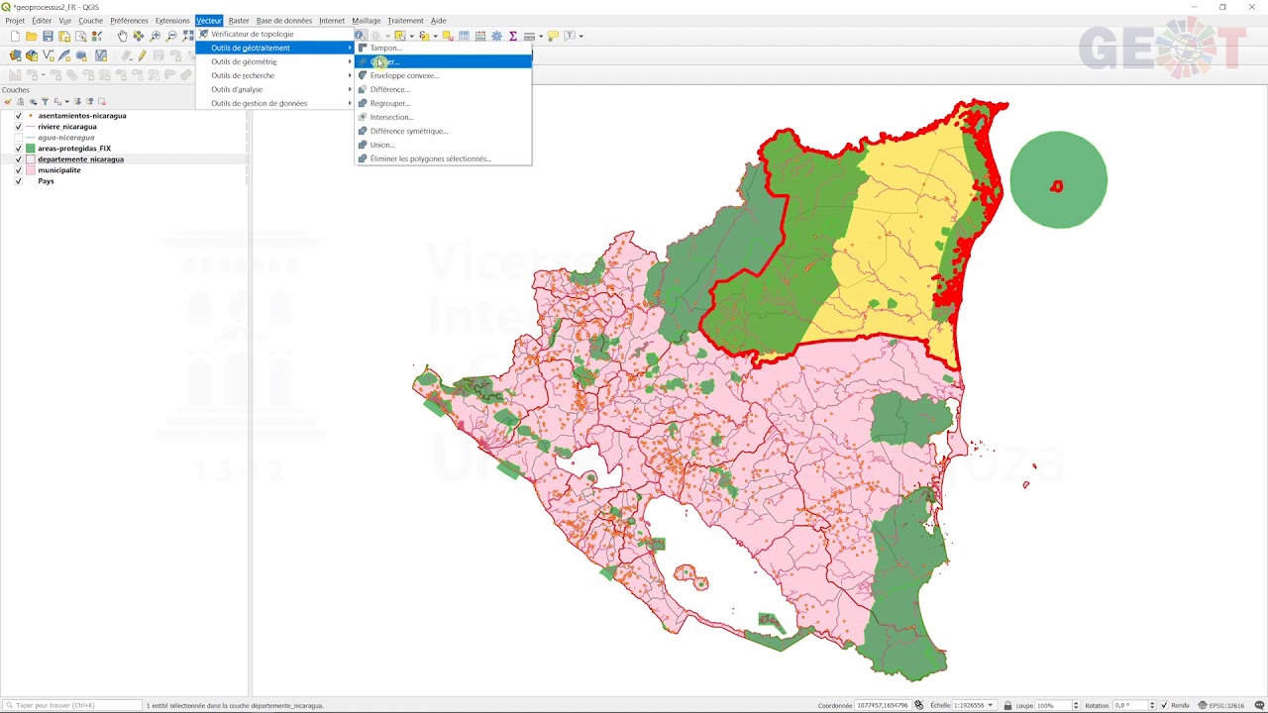Click the departemente_nicaragua symbol swatch
The width and height of the screenshot is (1268, 713).
(31, 159)
